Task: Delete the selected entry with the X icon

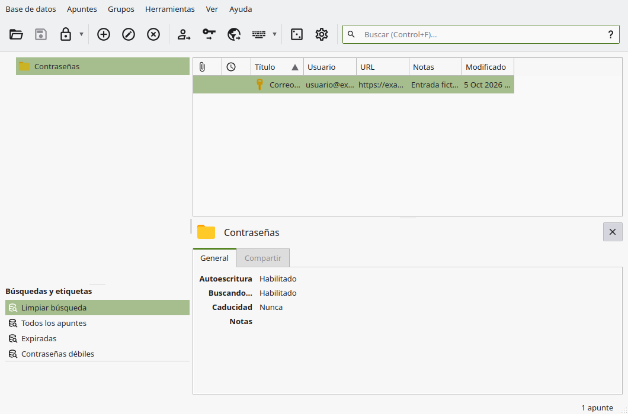Action: pyautogui.click(x=153, y=34)
